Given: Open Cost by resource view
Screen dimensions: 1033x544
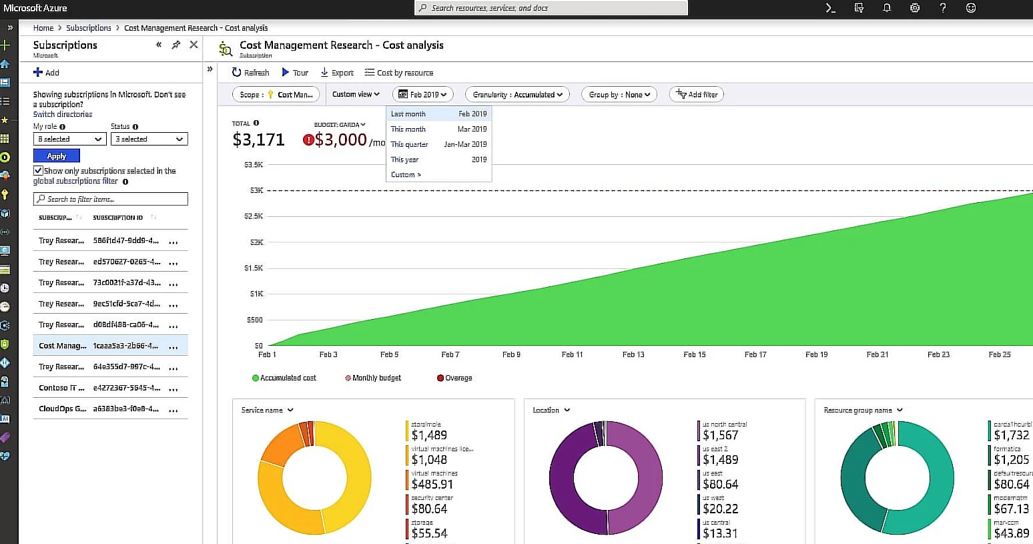Looking at the screenshot, I should click(x=398, y=72).
